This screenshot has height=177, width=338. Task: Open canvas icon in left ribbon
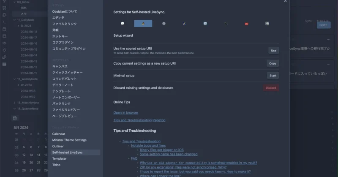point(4,8)
